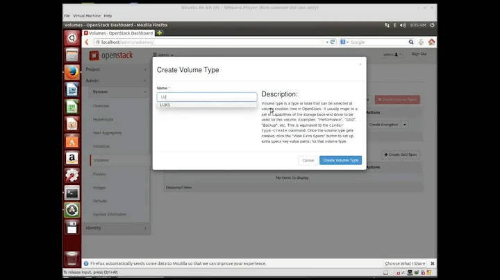Open the caret beside Create Encryption
Screen dimensions: 500x280
[405, 125]
